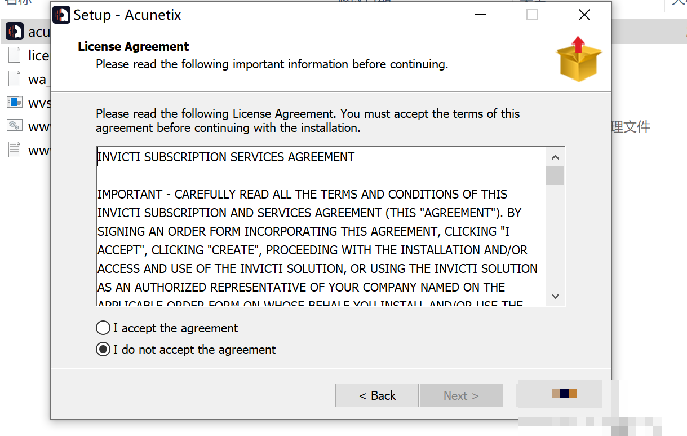
Task: Close the Acunetix Setup window
Action: click(x=584, y=15)
